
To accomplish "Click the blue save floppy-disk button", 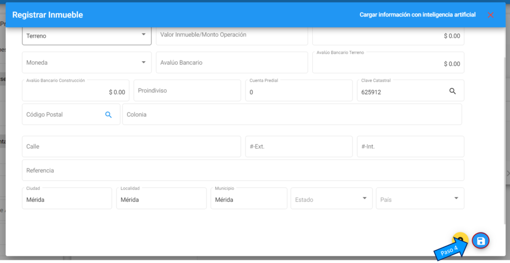I will click(x=481, y=241).
